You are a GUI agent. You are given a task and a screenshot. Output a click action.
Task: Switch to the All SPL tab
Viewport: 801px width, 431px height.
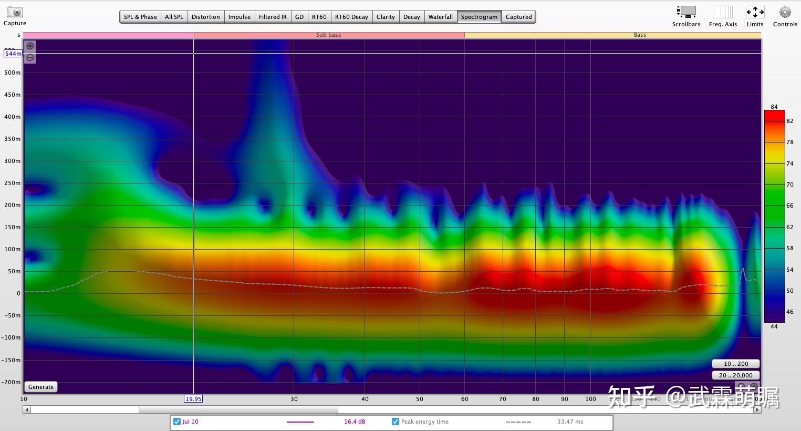coord(174,17)
